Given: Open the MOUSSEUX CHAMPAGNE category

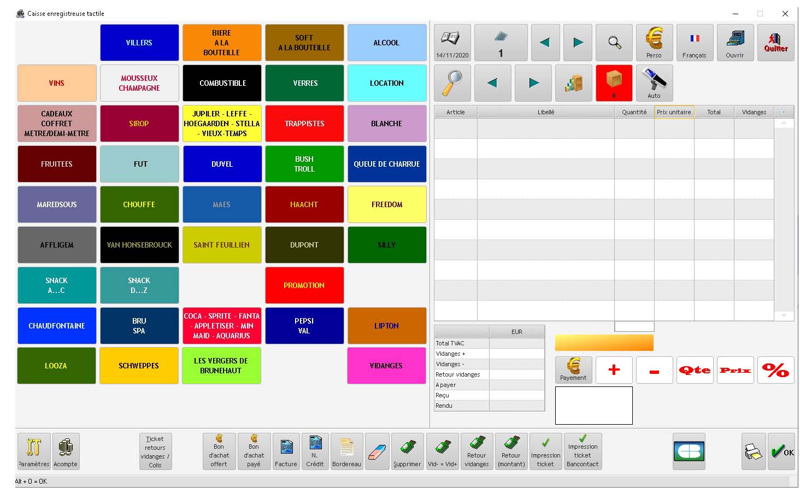Looking at the screenshot, I should [x=139, y=83].
